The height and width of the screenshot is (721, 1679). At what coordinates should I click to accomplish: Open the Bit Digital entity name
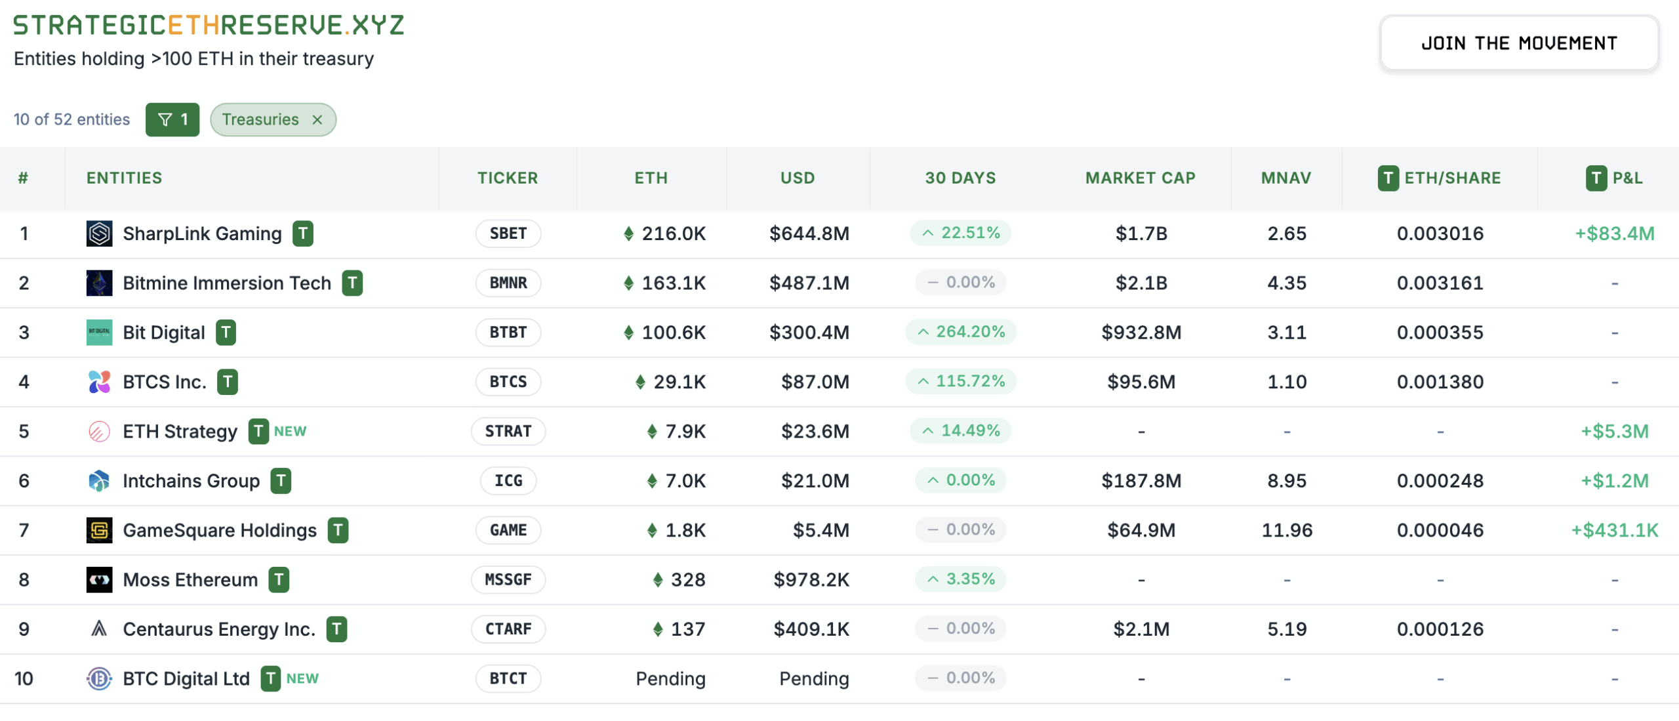coord(164,333)
